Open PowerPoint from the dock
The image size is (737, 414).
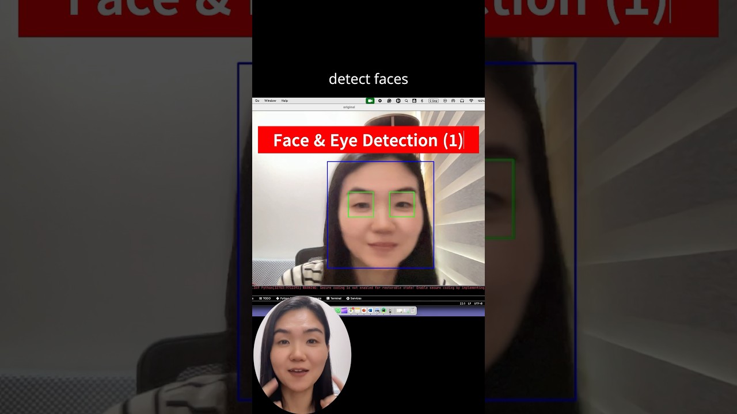tap(364, 310)
